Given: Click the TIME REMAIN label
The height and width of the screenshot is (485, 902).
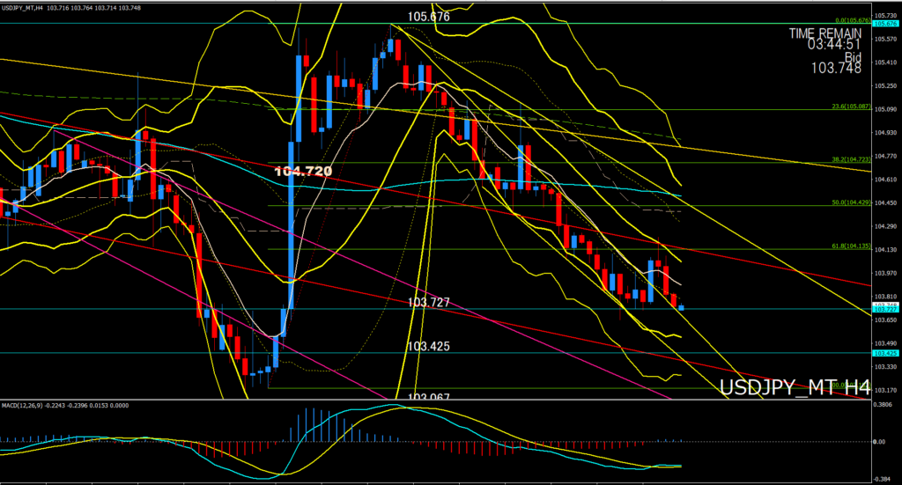Looking at the screenshot, I should [824, 33].
